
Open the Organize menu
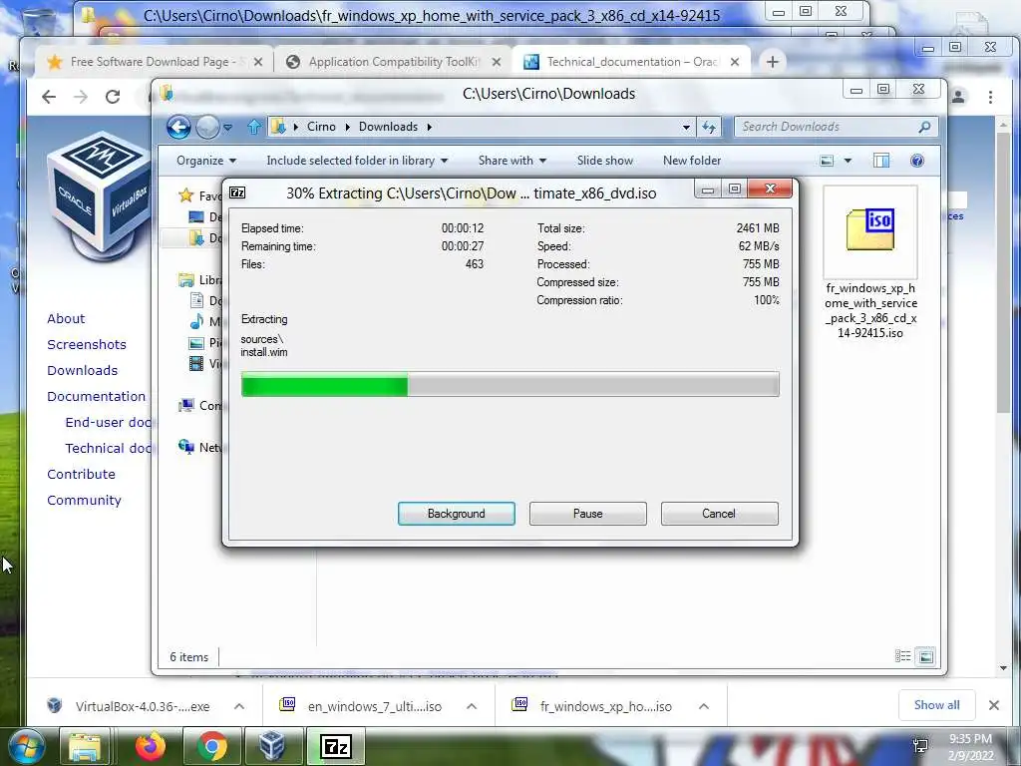point(205,161)
